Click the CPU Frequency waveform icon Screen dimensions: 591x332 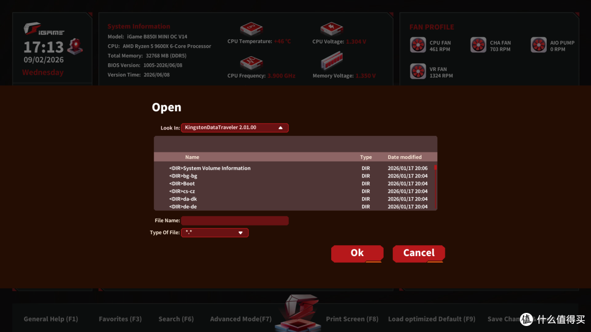pyautogui.click(x=251, y=63)
